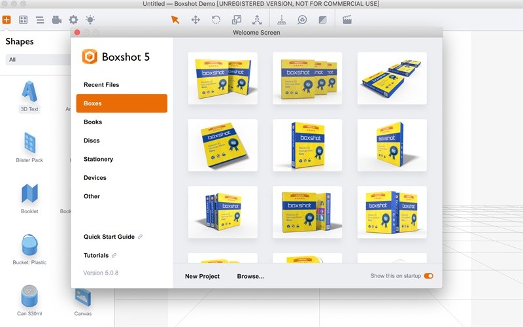The image size is (523, 327).
Task: Select the rotate tool
Action: click(x=216, y=20)
